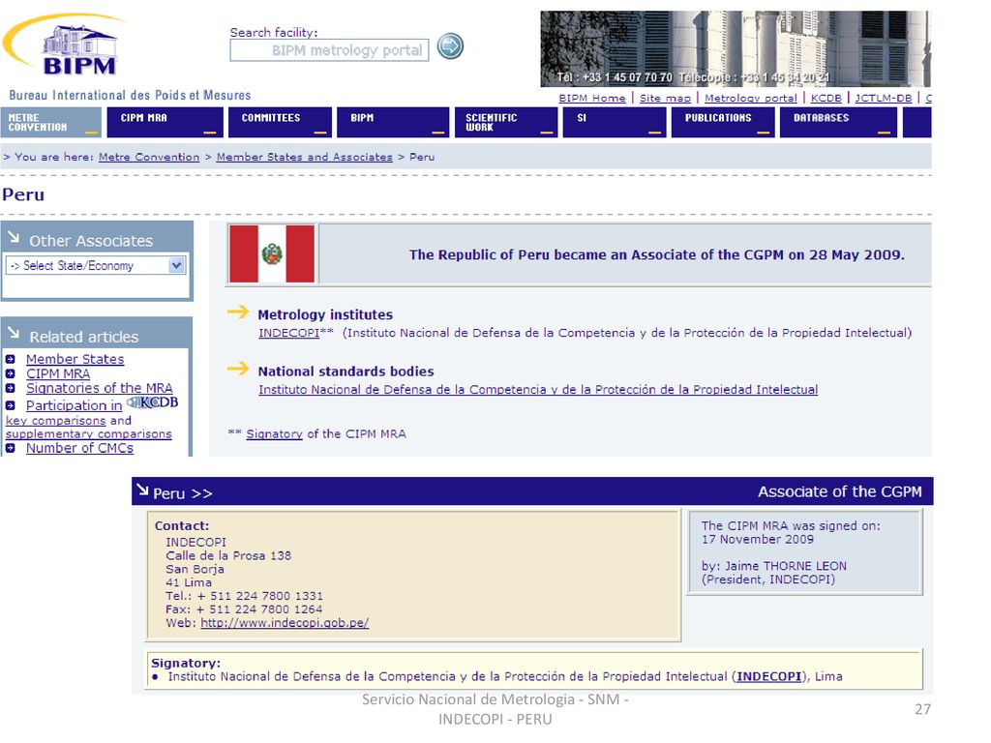Open the Databases menu
991x743 pixels.
(839, 122)
